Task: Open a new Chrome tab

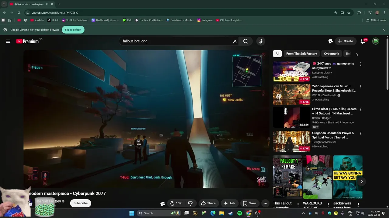Action: click(59, 4)
